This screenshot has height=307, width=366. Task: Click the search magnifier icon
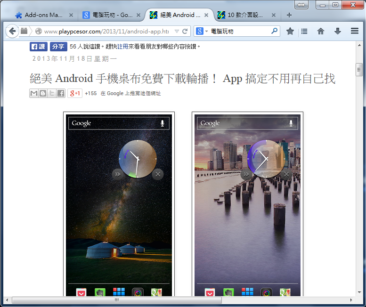coord(275,31)
